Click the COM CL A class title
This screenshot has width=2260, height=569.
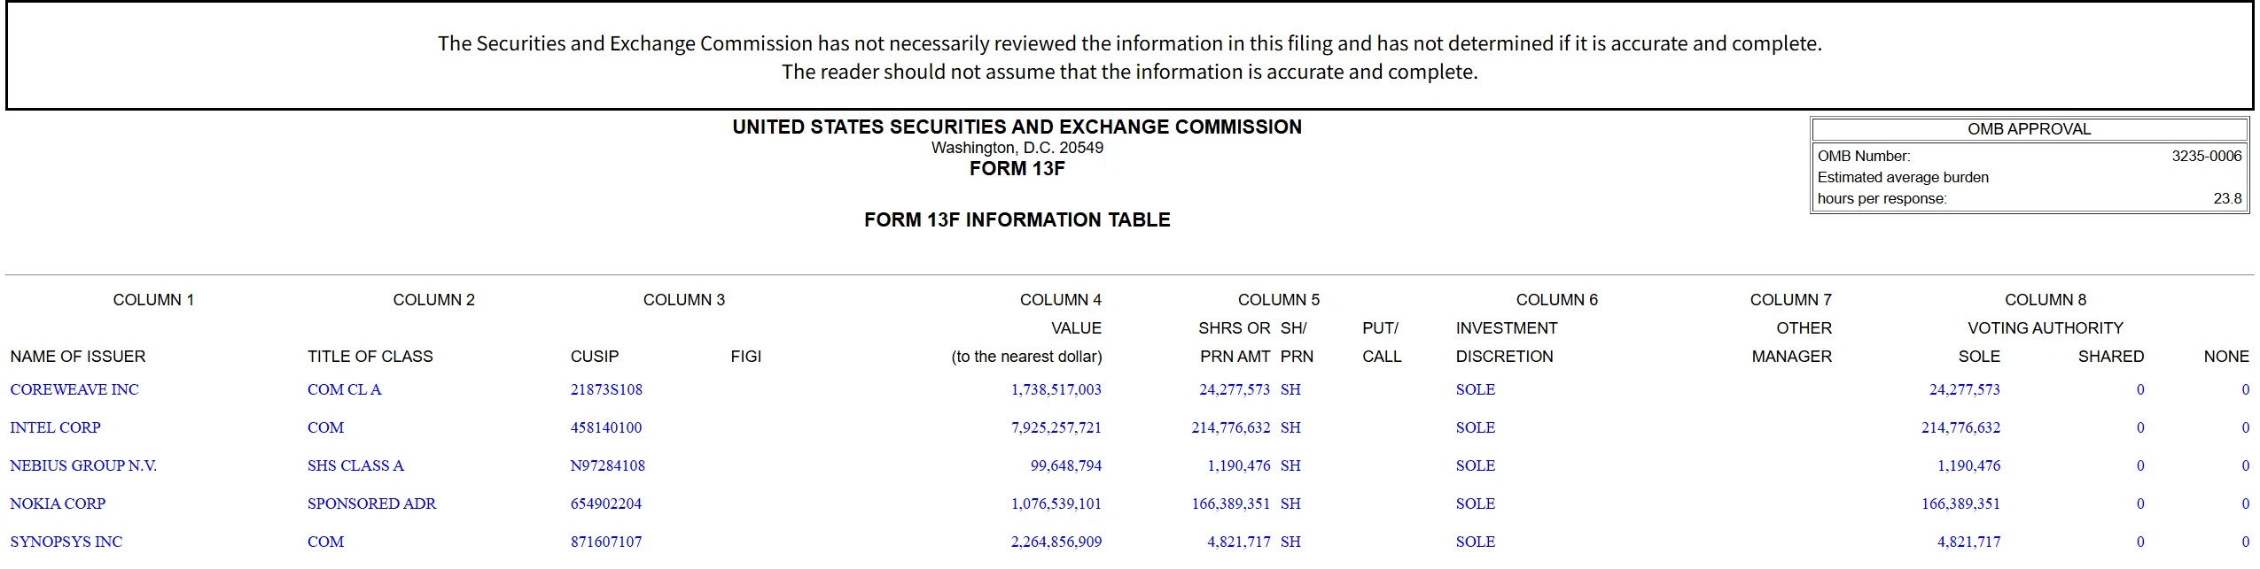[344, 389]
